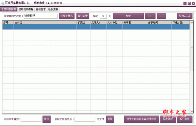Image resolution: width=196 pixels, height=126 pixels.
Task: Open 其它软件 button
Action: pos(185,119)
